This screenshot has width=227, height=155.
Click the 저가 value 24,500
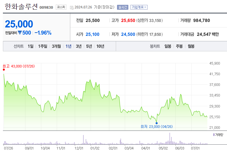coord(128,34)
